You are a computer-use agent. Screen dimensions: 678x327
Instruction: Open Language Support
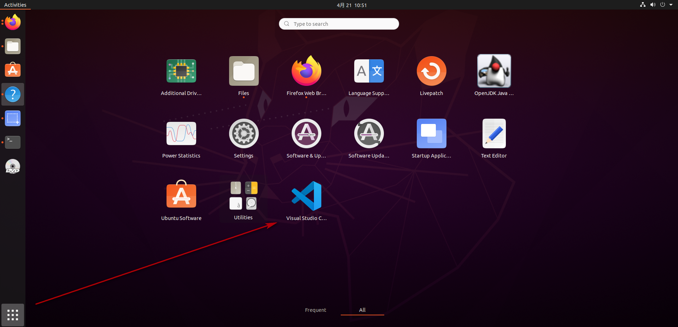[x=369, y=71]
